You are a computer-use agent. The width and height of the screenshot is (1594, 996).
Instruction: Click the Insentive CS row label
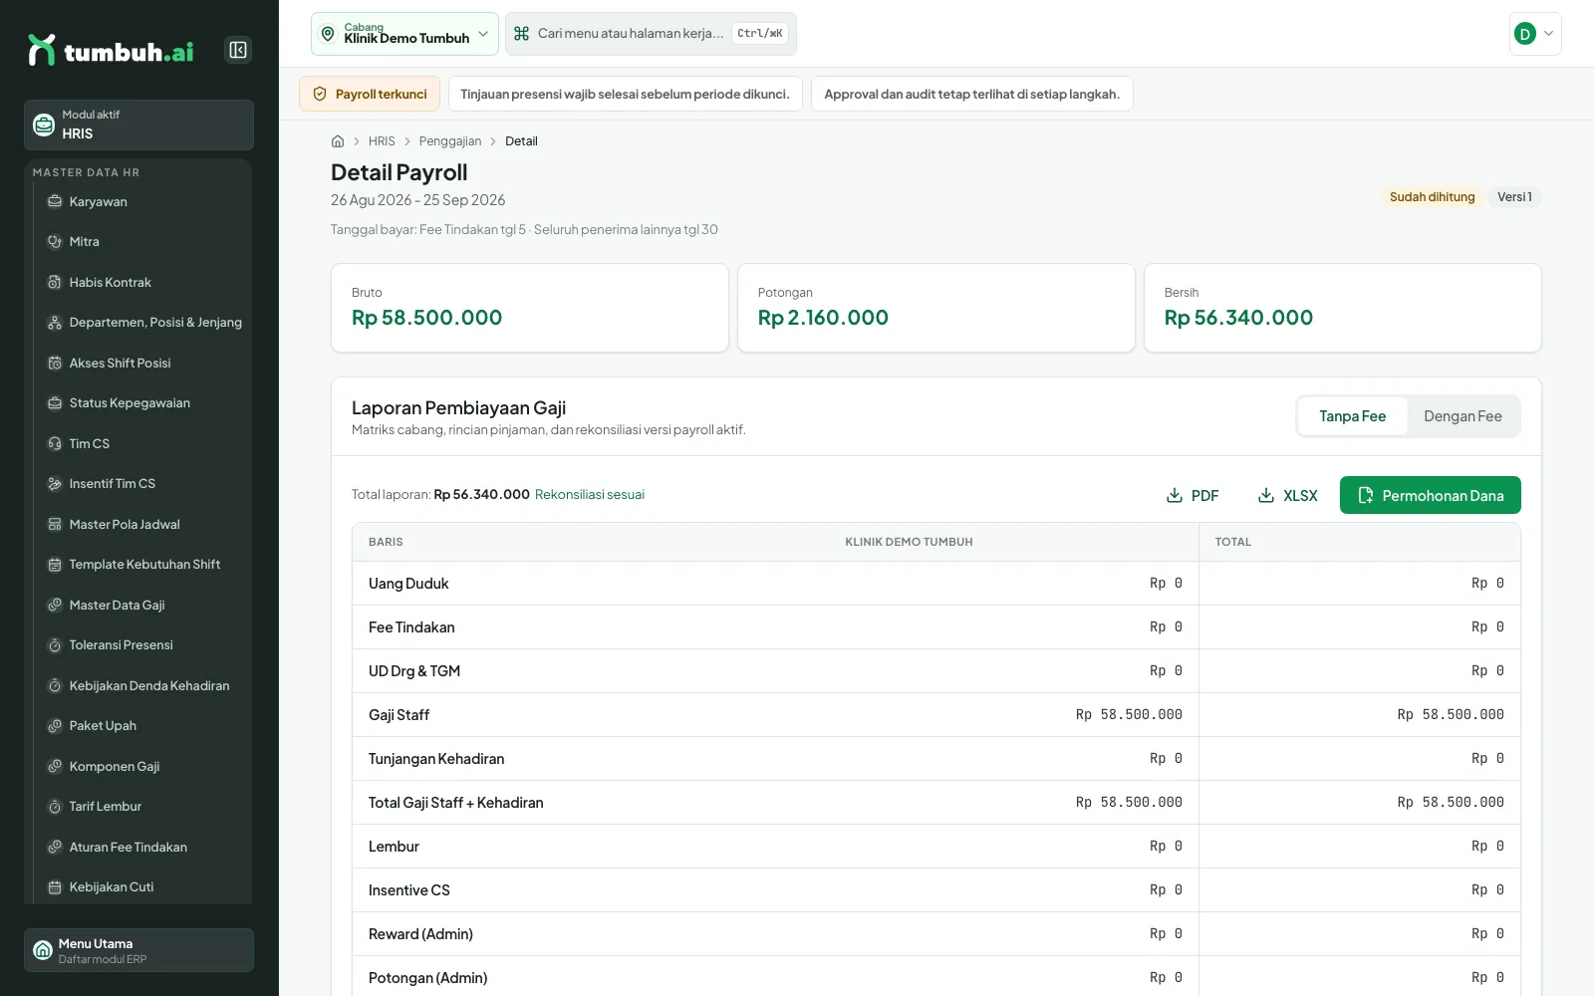[409, 890]
